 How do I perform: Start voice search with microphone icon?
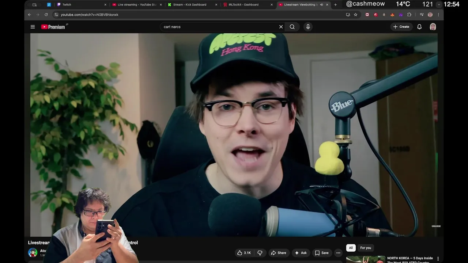(x=308, y=27)
